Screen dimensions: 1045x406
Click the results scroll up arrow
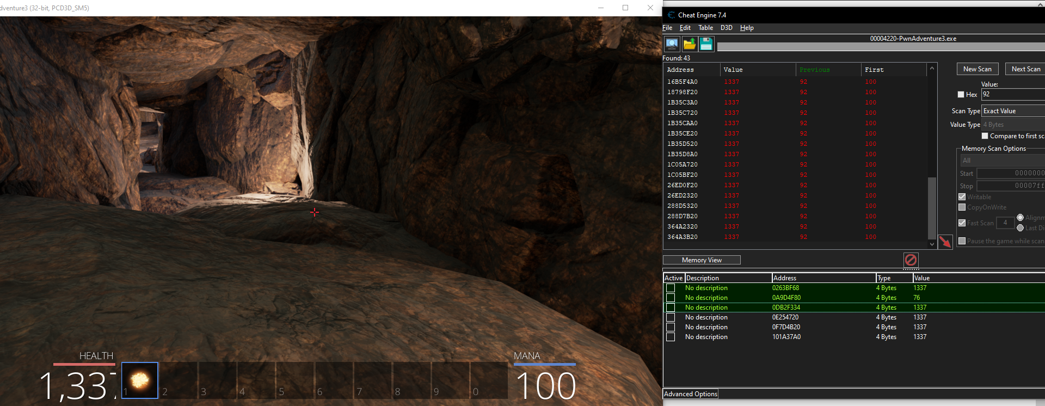(932, 69)
